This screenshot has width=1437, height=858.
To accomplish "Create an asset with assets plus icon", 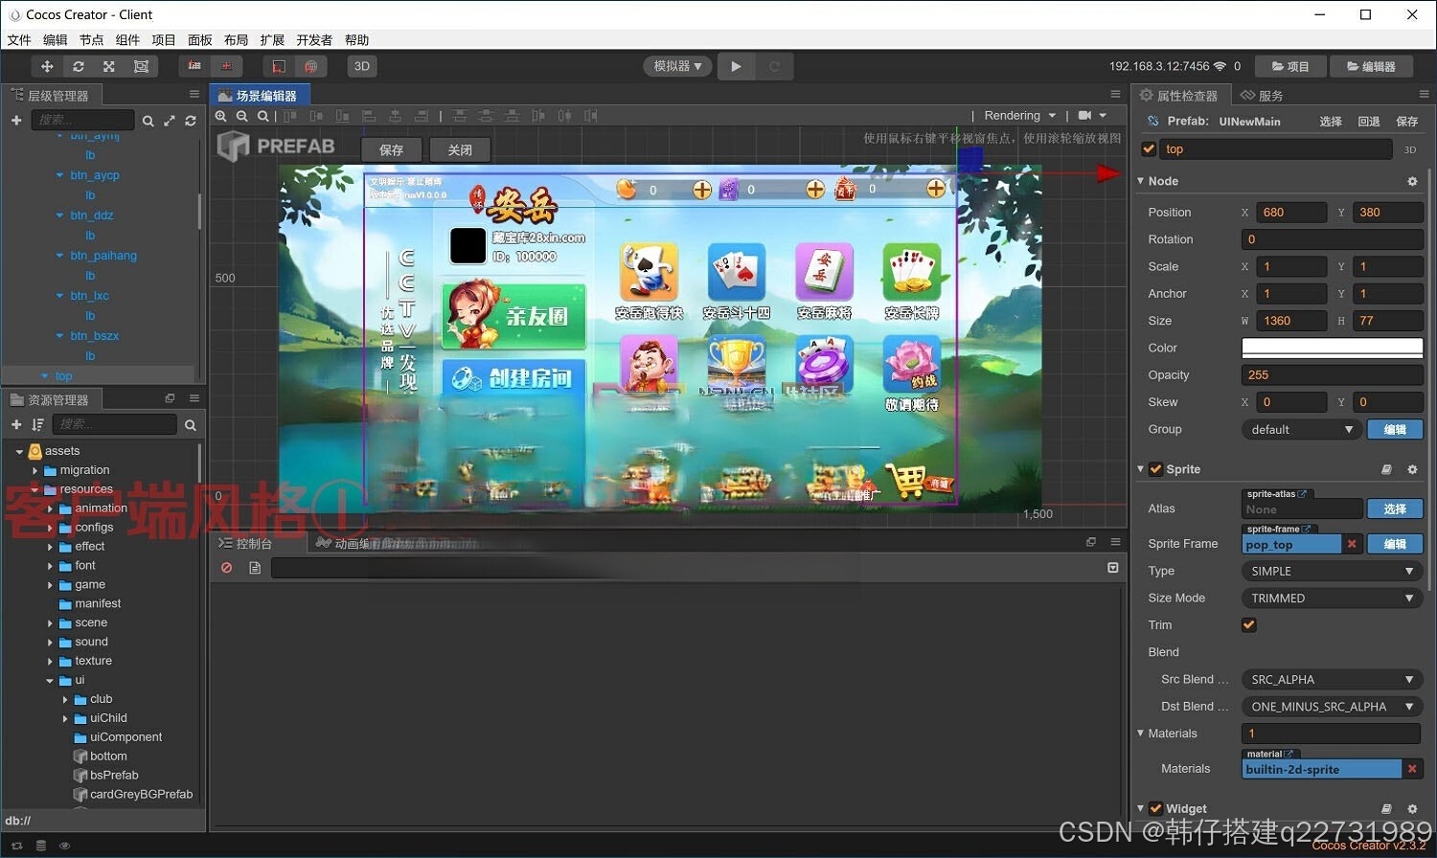I will pos(16,424).
